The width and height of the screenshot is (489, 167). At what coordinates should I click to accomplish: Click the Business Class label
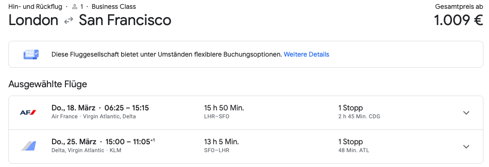114,6
